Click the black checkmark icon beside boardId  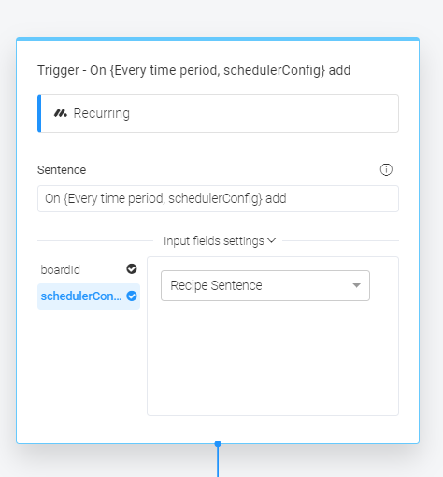(132, 269)
